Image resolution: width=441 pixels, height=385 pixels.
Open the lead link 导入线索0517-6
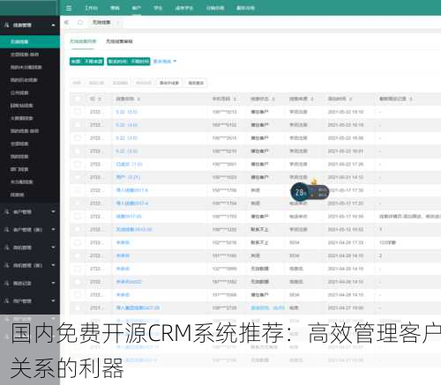[x=131, y=190]
